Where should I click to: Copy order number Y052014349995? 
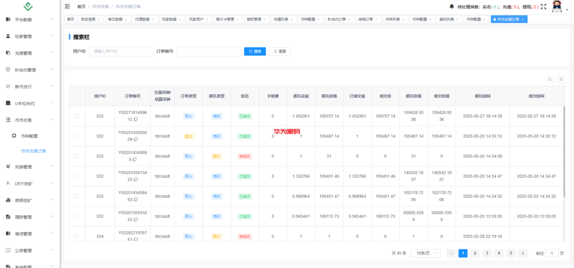point(135,160)
